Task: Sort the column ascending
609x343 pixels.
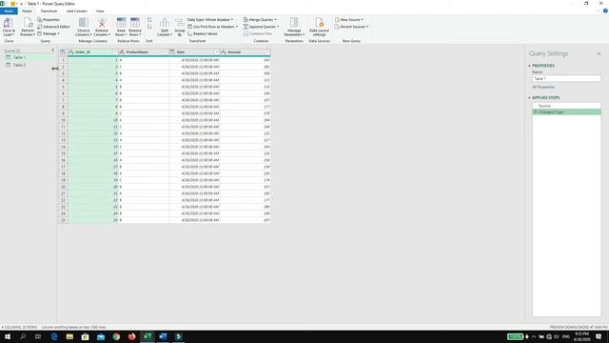Action: (x=149, y=19)
